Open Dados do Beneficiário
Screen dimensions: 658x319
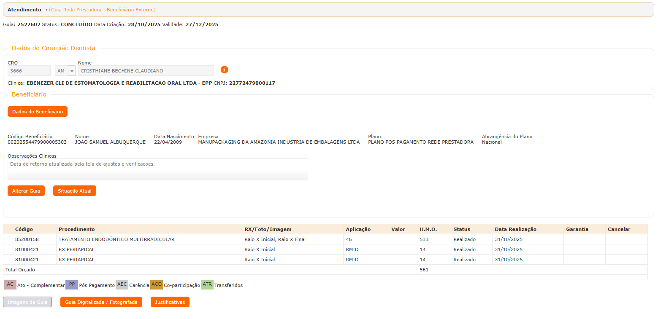[x=38, y=112]
